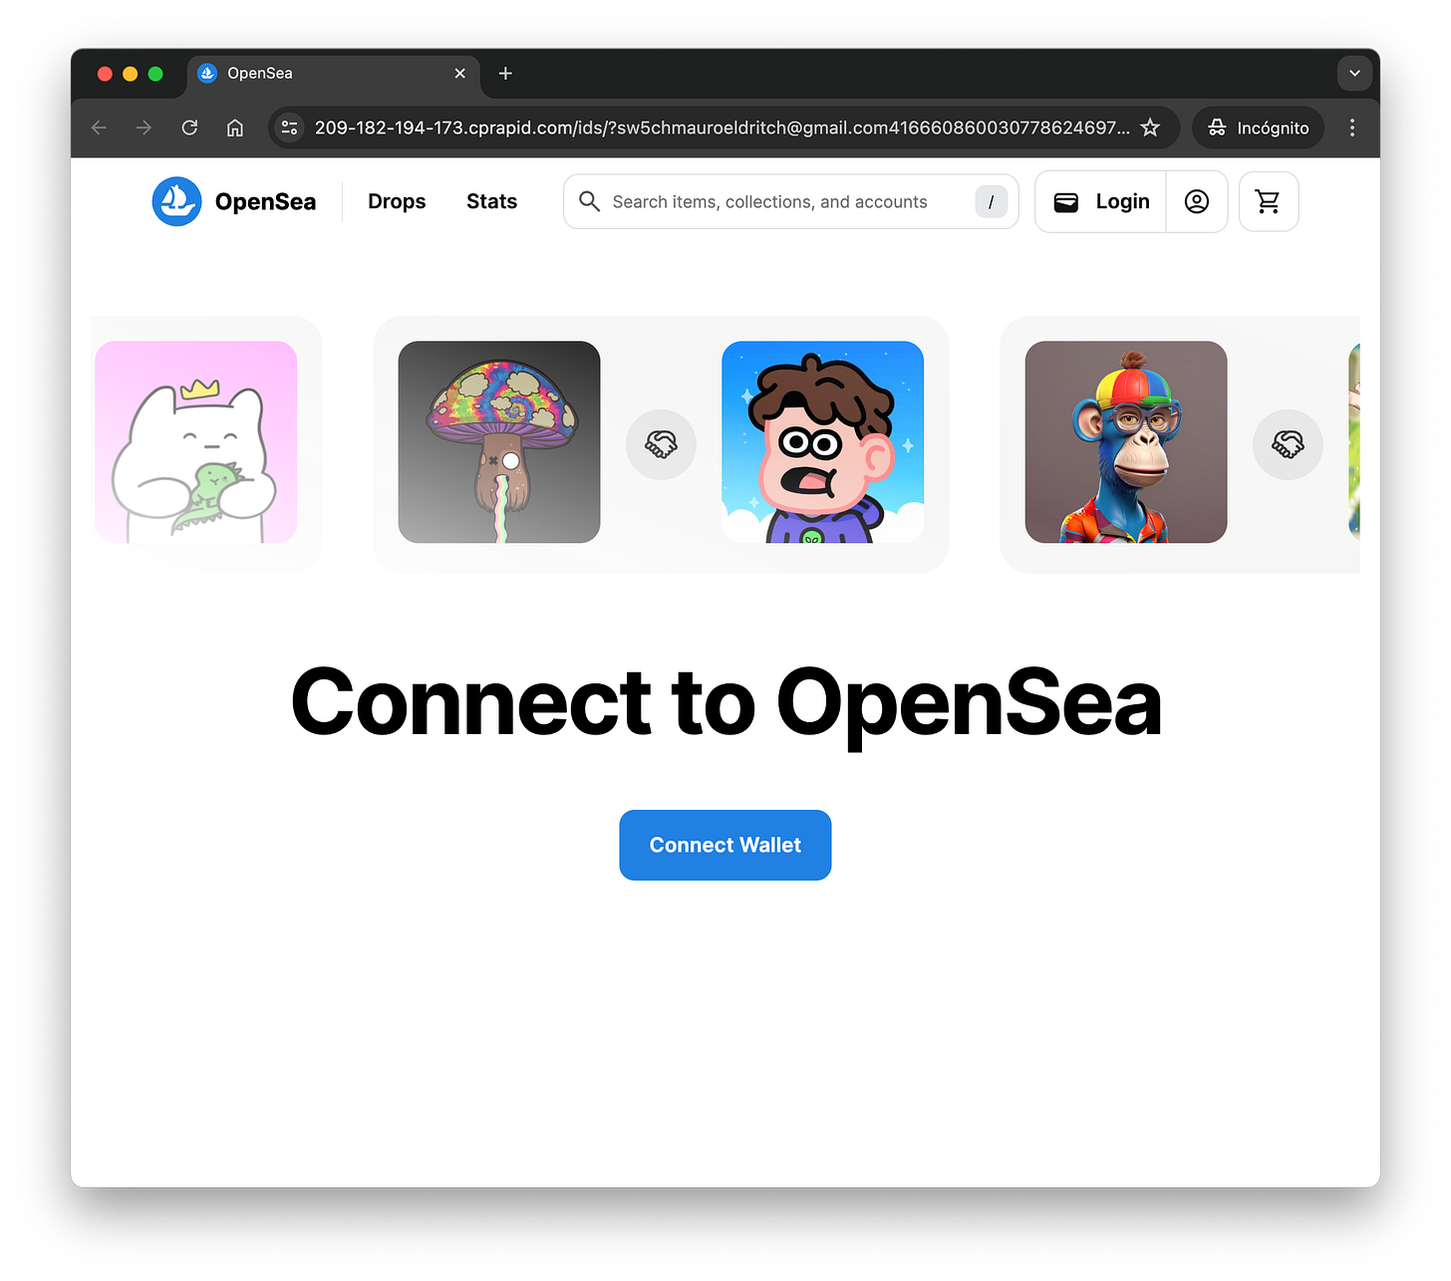The height and width of the screenshot is (1281, 1451).
Task: Go forward with browser forward arrow
Action: click(145, 128)
